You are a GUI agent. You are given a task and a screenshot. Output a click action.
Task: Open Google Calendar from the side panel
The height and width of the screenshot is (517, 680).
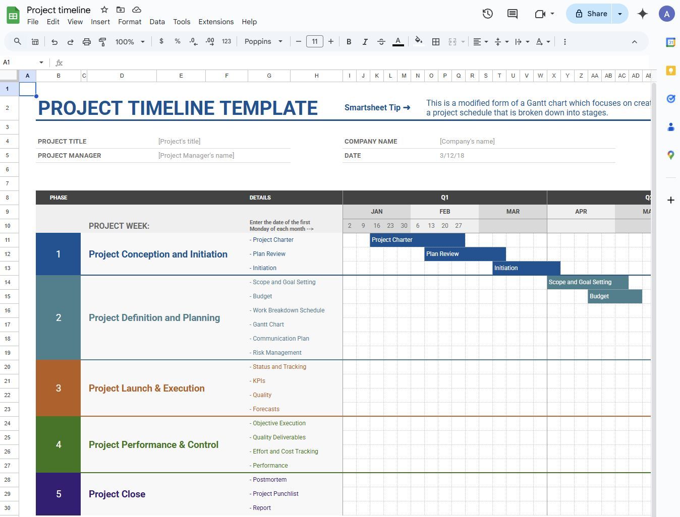pos(670,42)
